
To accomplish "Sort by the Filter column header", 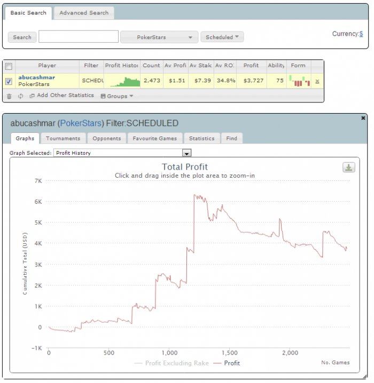I will click(x=91, y=66).
